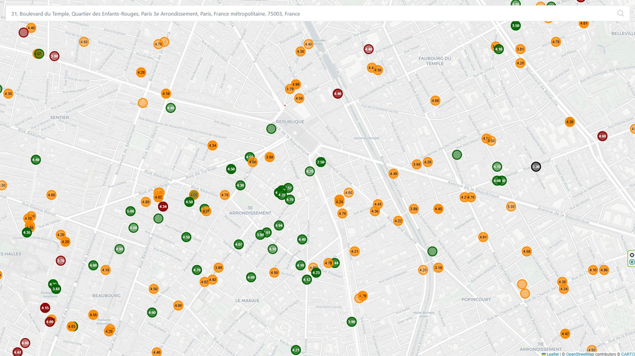Click the orange 4.80 marker

pyautogui.click(x=145, y=202)
